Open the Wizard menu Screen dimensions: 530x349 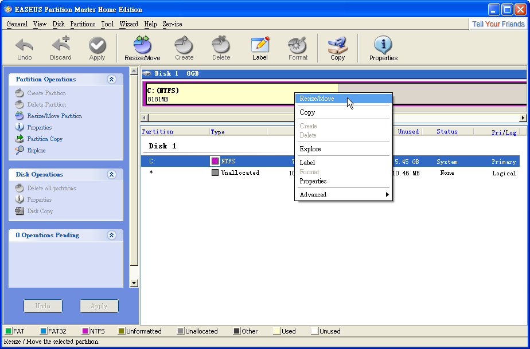click(x=129, y=24)
